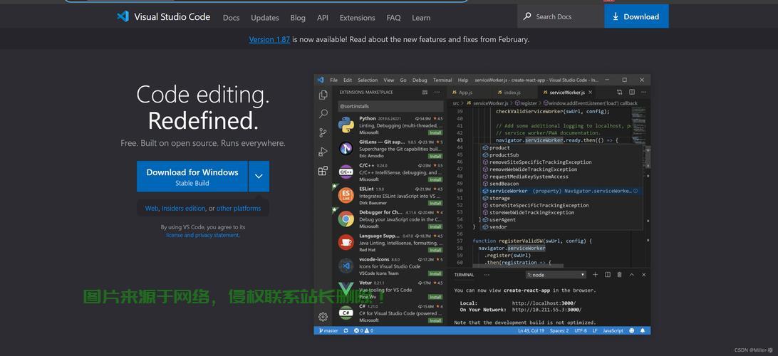Open the terminal selector '1: node' dropdown
The width and height of the screenshot is (778, 356).
(556, 275)
